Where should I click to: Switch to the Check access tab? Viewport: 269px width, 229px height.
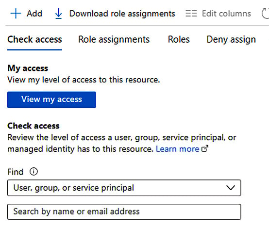pyautogui.click(x=34, y=40)
